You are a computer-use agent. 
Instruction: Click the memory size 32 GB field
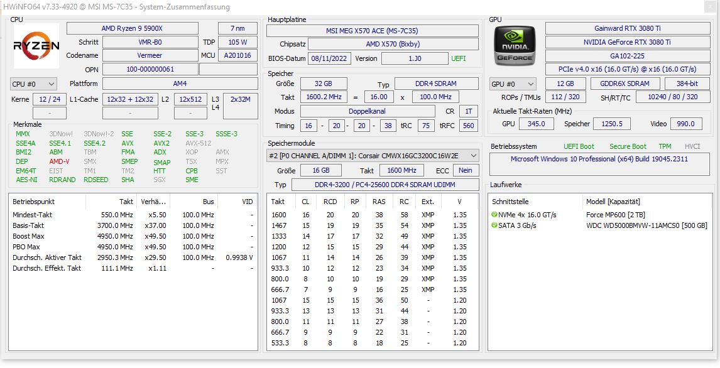click(x=324, y=84)
